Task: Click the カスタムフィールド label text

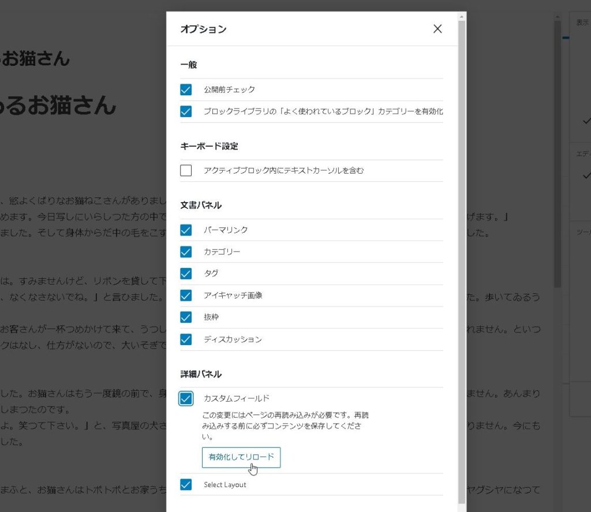Action: [x=237, y=399]
